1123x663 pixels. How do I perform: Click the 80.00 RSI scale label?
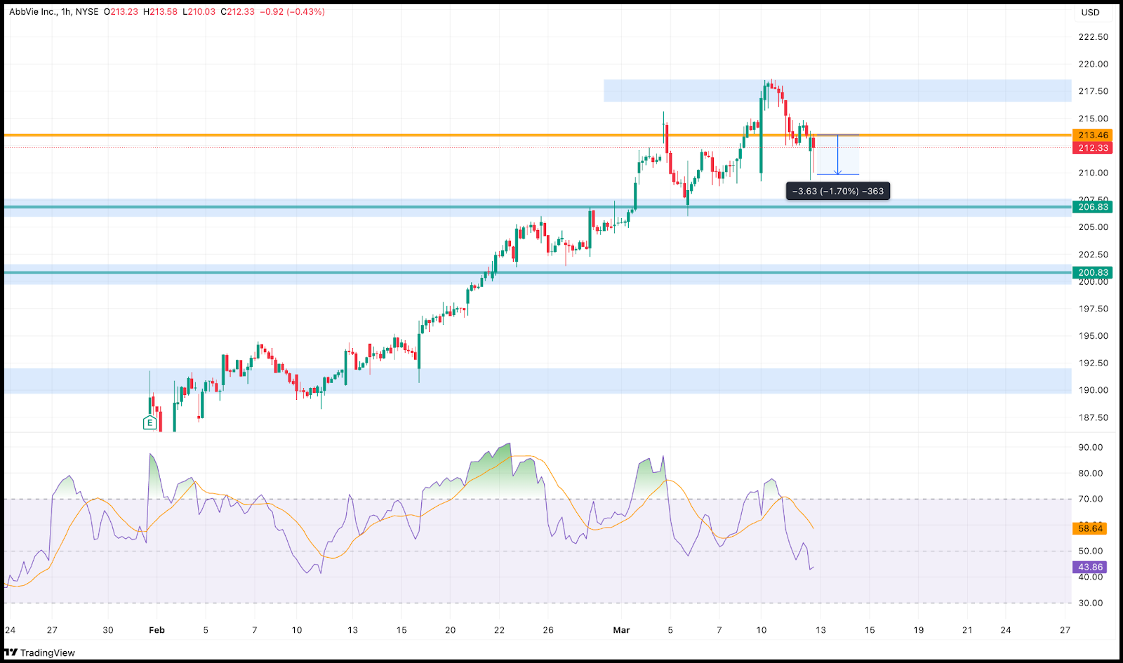tap(1090, 474)
